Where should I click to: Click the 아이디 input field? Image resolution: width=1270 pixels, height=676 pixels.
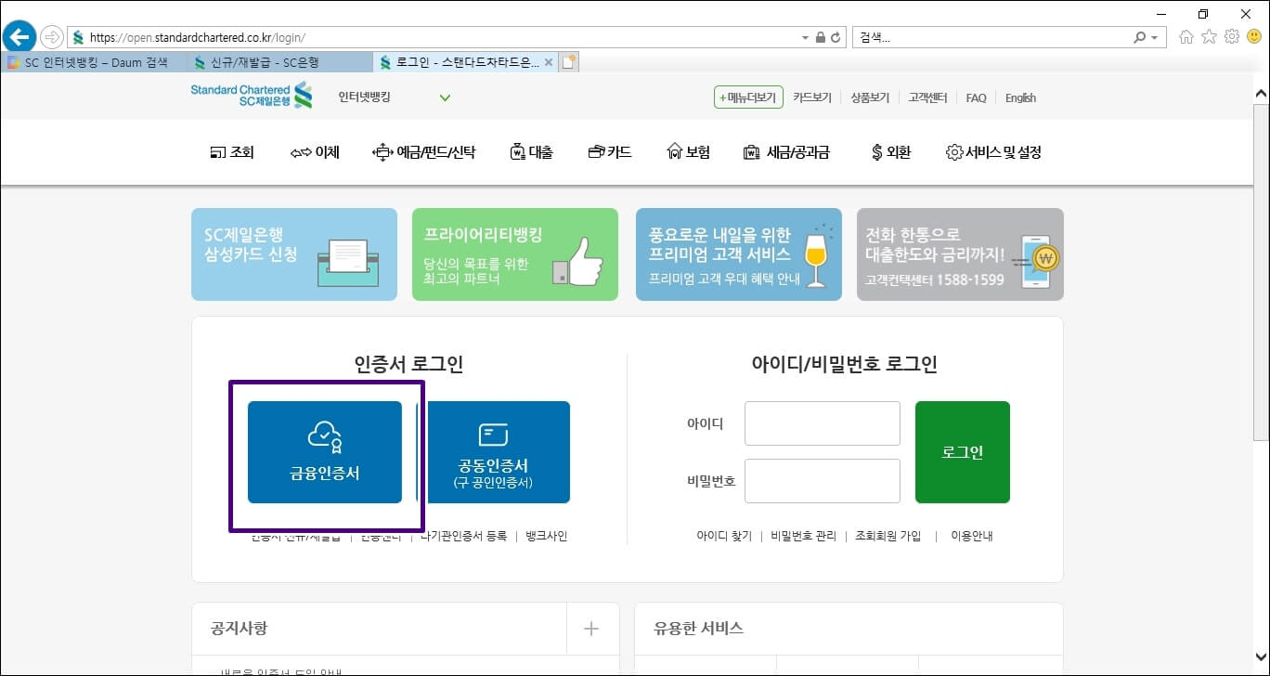[x=823, y=423]
